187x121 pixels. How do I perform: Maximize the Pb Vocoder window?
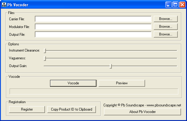[175, 5]
